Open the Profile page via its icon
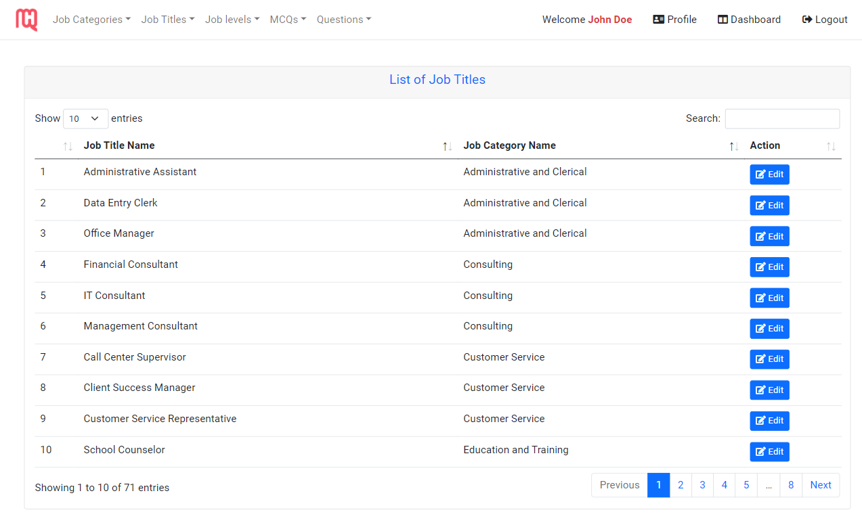The width and height of the screenshot is (862, 529). click(660, 19)
